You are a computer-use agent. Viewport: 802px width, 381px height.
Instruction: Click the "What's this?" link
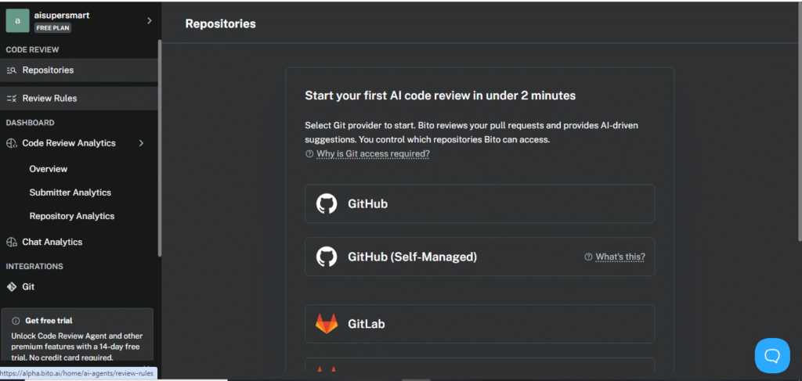[620, 257]
